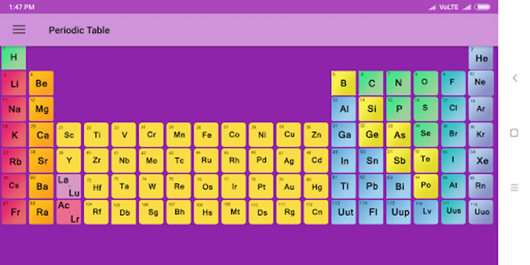This screenshot has width=530, height=265.
Task: Select Hydrogen element tile
Action: click(x=14, y=58)
